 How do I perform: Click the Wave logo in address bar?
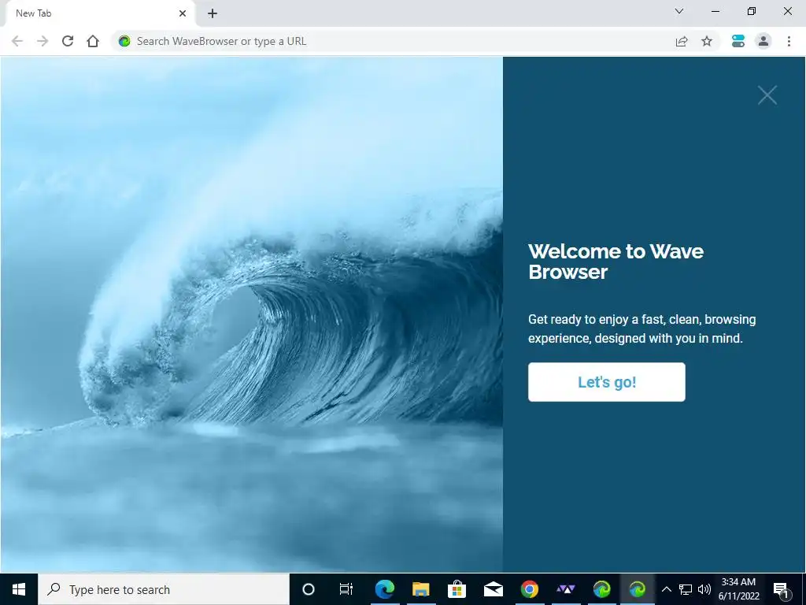pos(124,41)
